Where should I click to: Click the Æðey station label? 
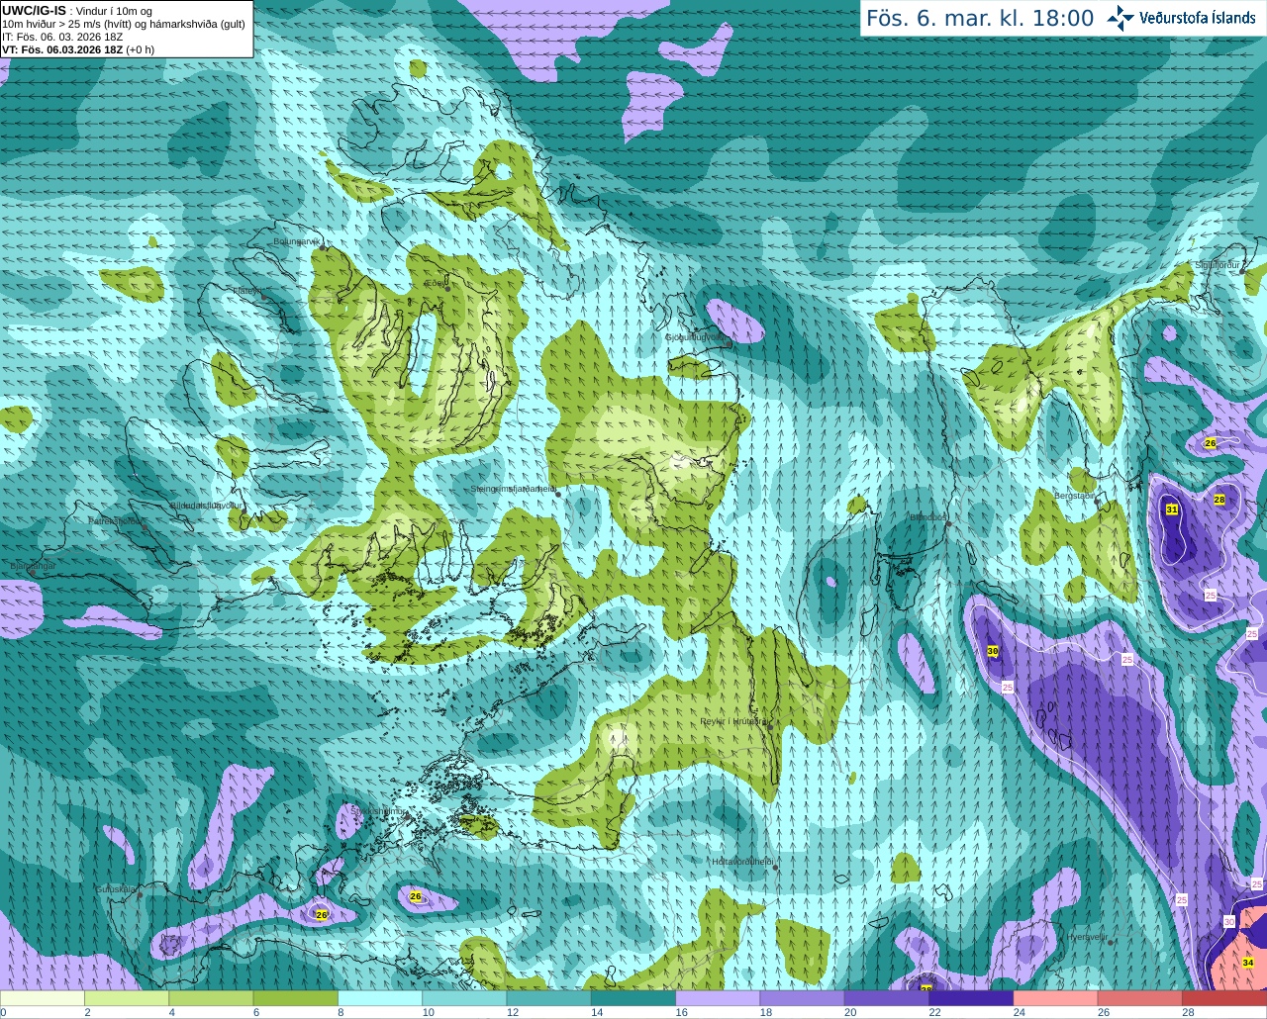pos(435,283)
